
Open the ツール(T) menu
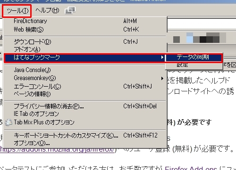(17, 11)
